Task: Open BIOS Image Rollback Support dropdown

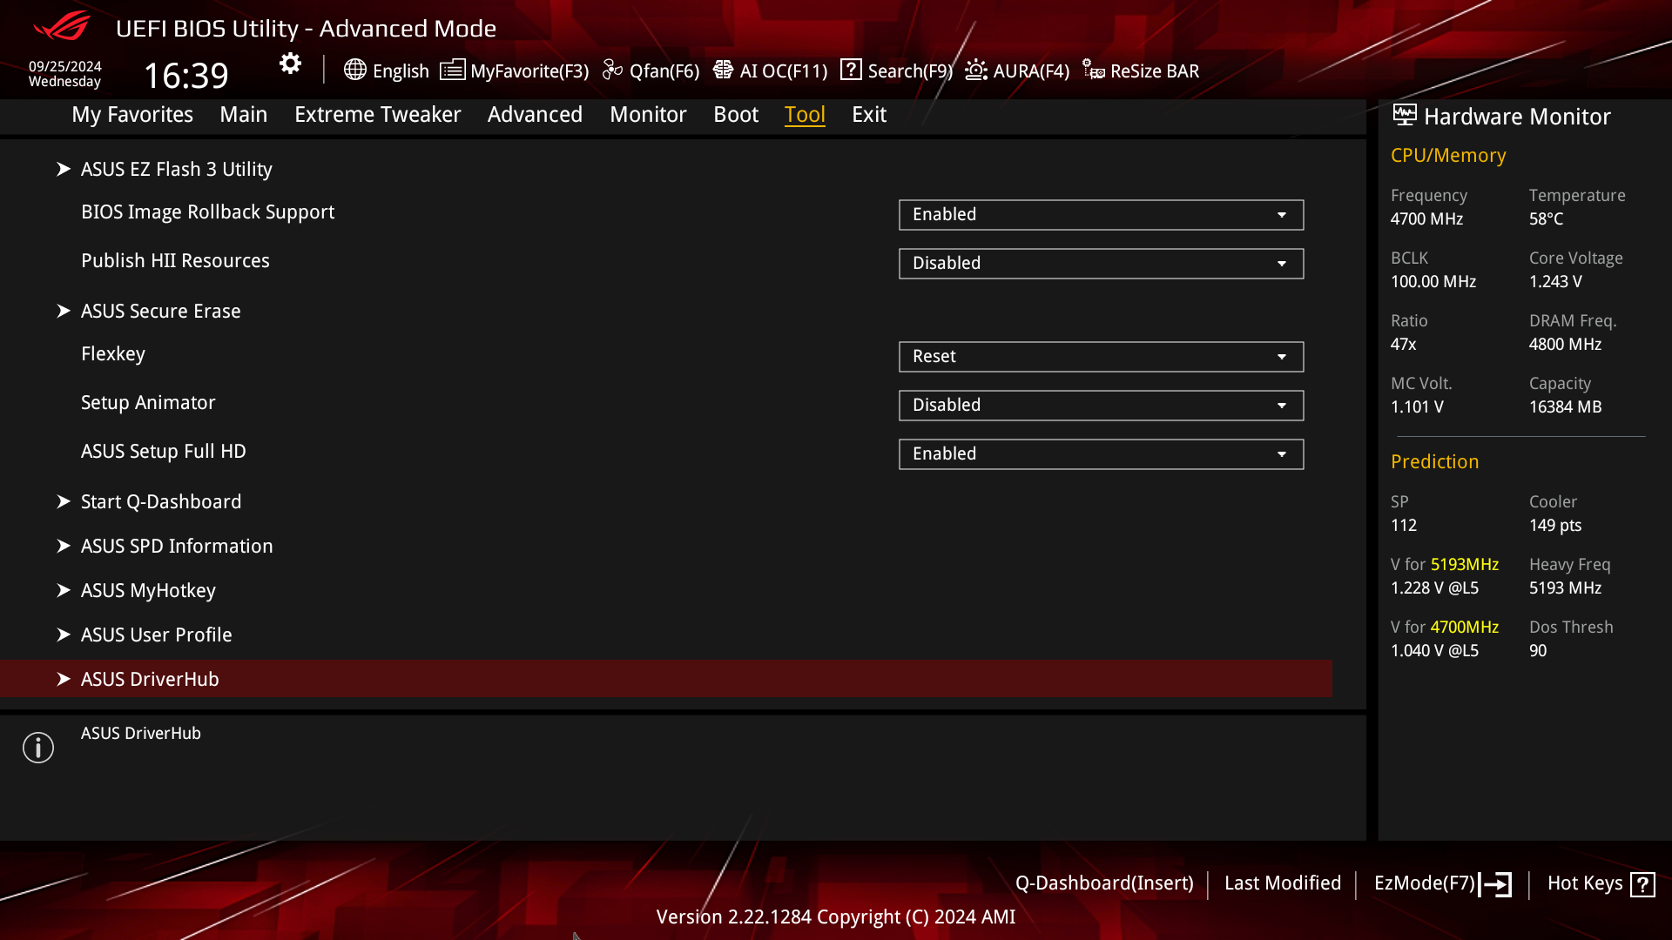Action: click(x=1101, y=215)
